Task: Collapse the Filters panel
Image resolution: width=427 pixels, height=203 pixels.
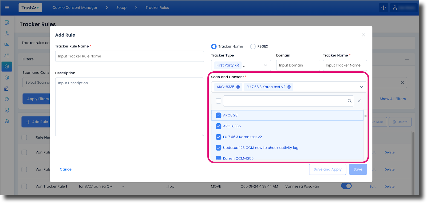Action: pos(407,59)
